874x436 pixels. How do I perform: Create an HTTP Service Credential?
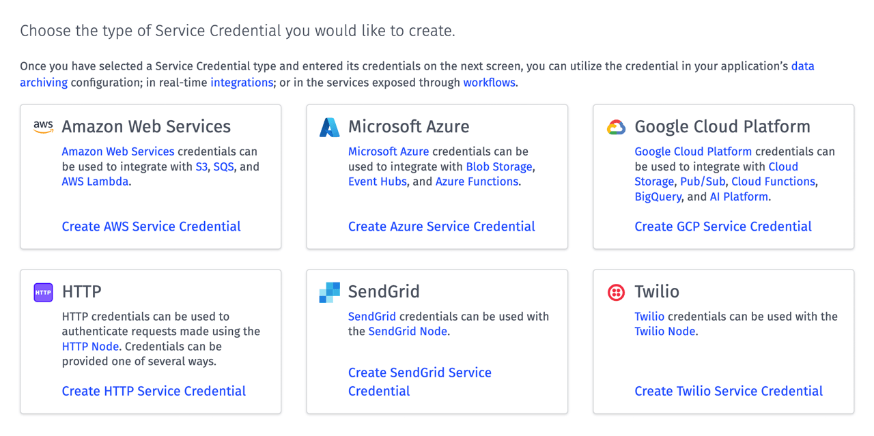[x=154, y=390]
